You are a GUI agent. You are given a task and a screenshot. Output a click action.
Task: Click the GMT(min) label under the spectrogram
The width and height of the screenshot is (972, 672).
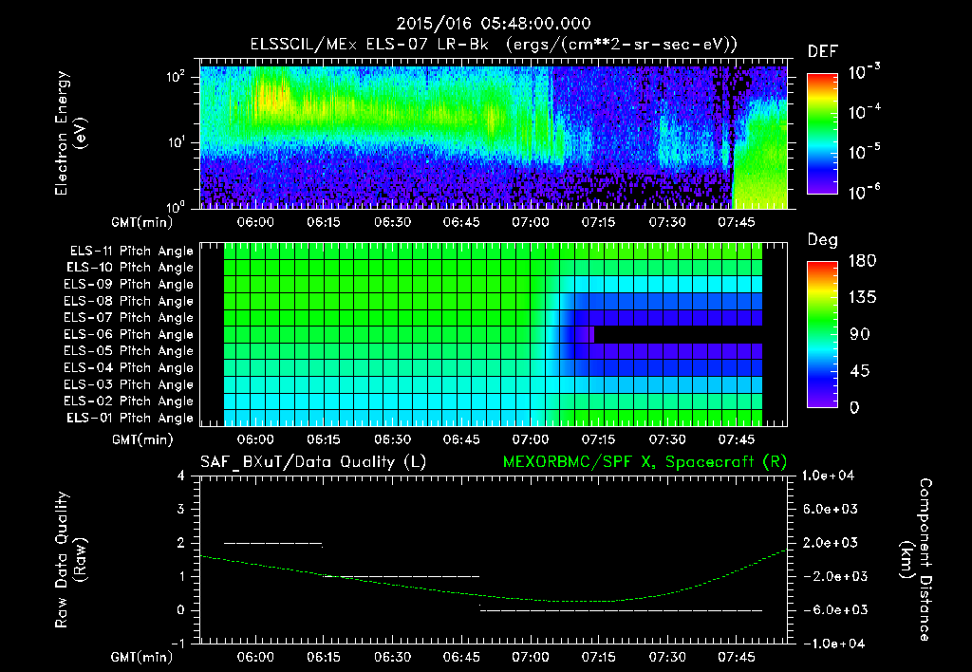[142, 222]
